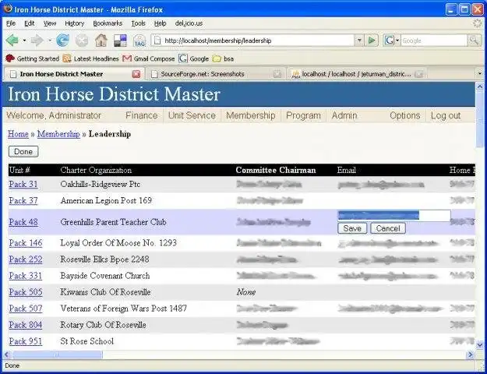The width and height of the screenshot is (487, 374).
Task: Click the greyed Forward arrow button
Action: click(x=37, y=41)
